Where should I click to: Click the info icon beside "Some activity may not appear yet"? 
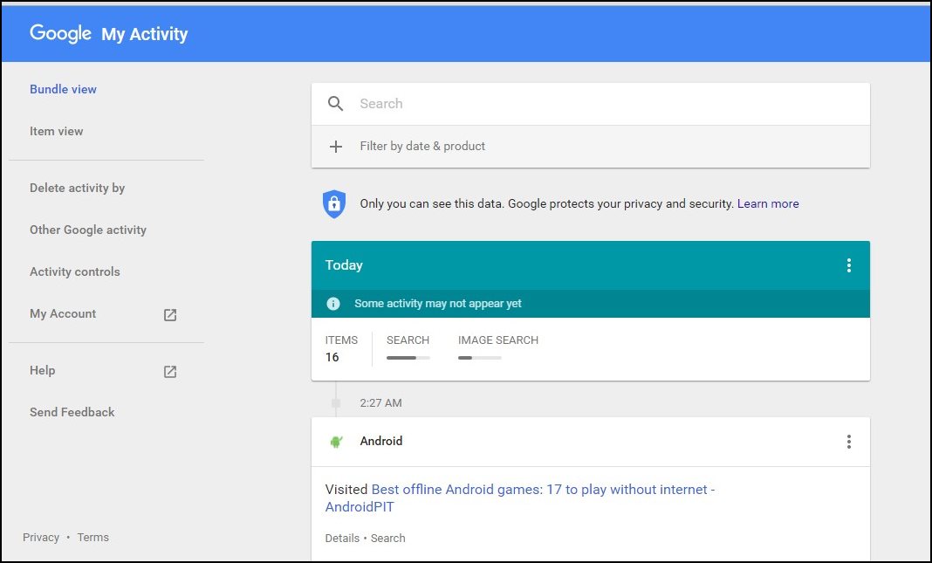(332, 304)
